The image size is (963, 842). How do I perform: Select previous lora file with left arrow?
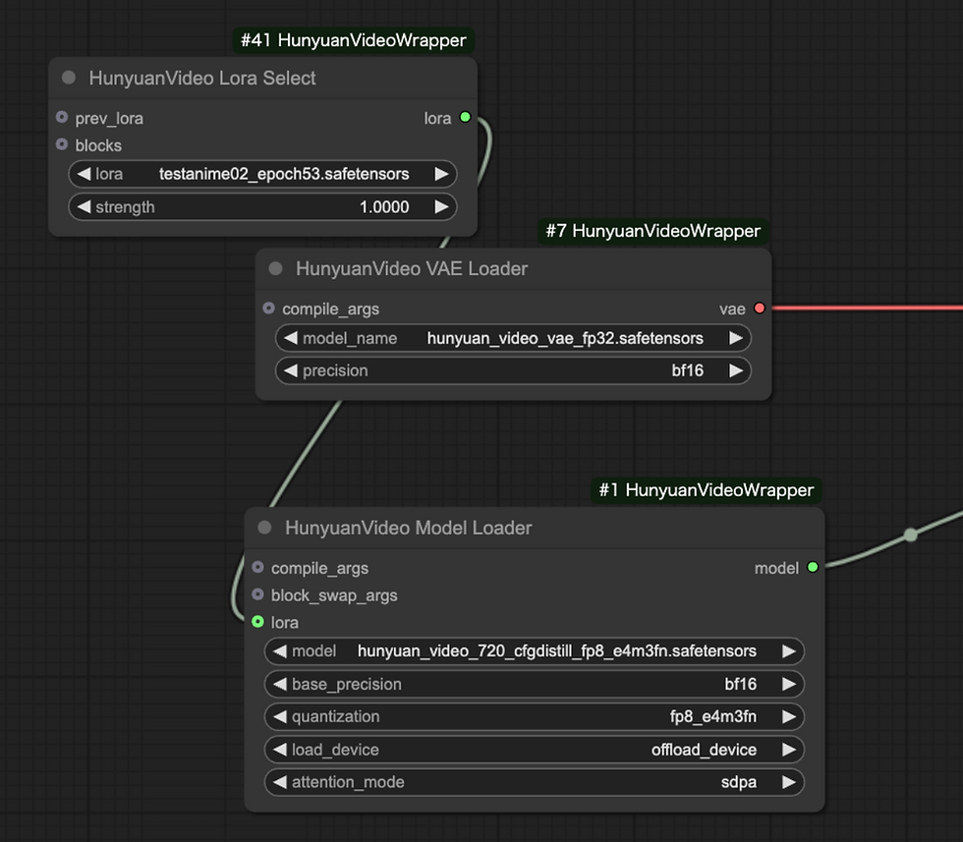[85, 174]
